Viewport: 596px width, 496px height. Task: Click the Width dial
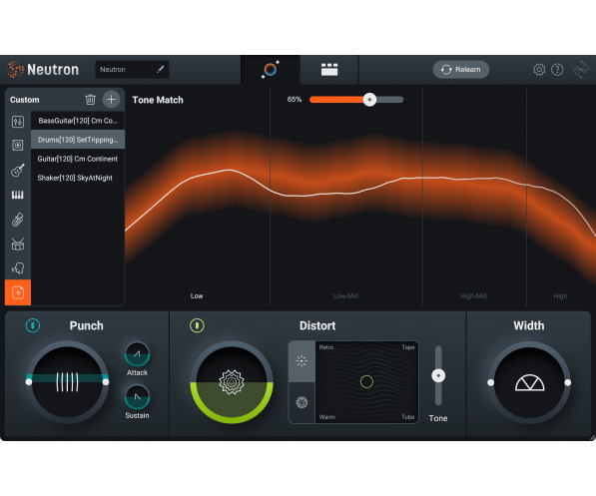(x=529, y=382)
